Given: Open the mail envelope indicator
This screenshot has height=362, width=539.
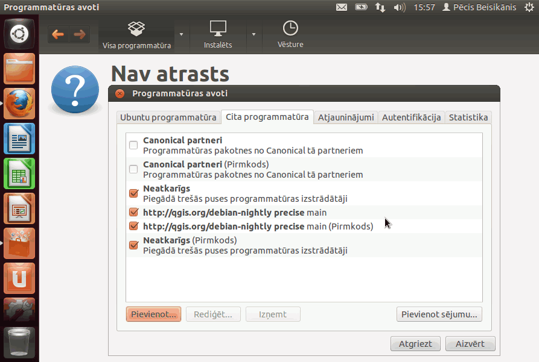Looking at the screenshot, I should click(342, 7).
